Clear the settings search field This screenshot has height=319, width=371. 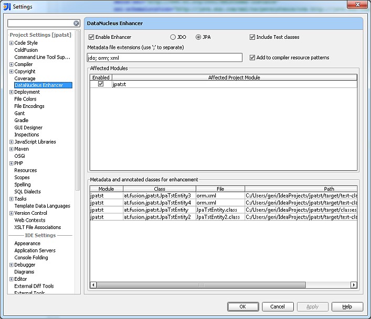click(x=76, y=23)
